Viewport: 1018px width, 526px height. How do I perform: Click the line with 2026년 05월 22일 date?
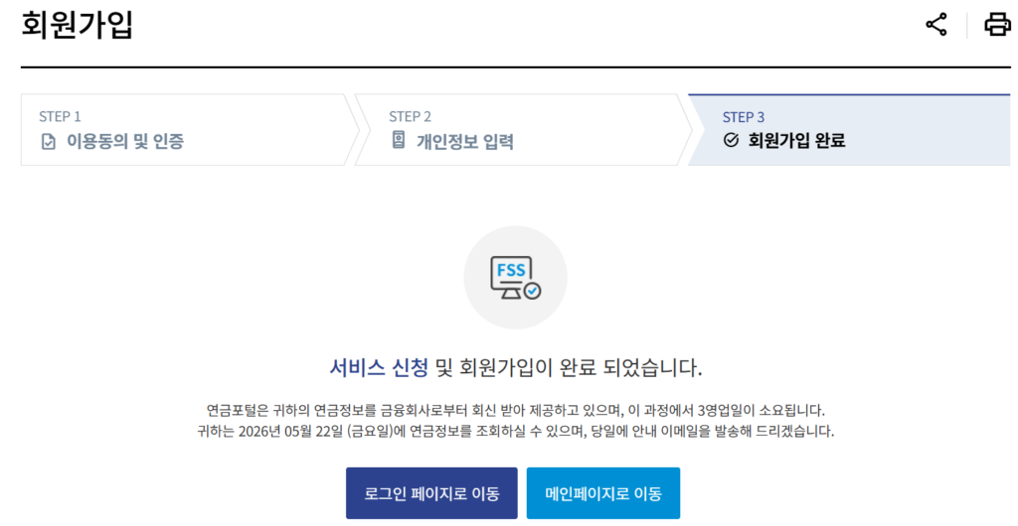(x=516, y=432)
